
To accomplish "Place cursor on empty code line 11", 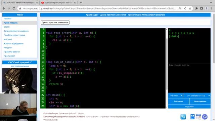I will (x=105, y=54).
